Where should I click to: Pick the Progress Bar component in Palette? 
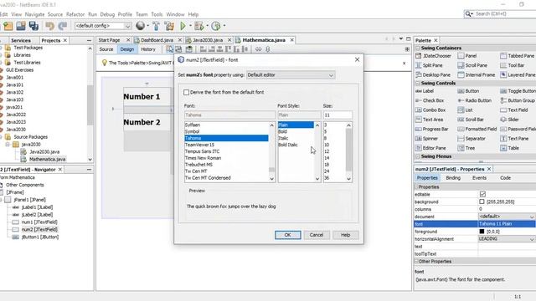[x=432, y=129]
